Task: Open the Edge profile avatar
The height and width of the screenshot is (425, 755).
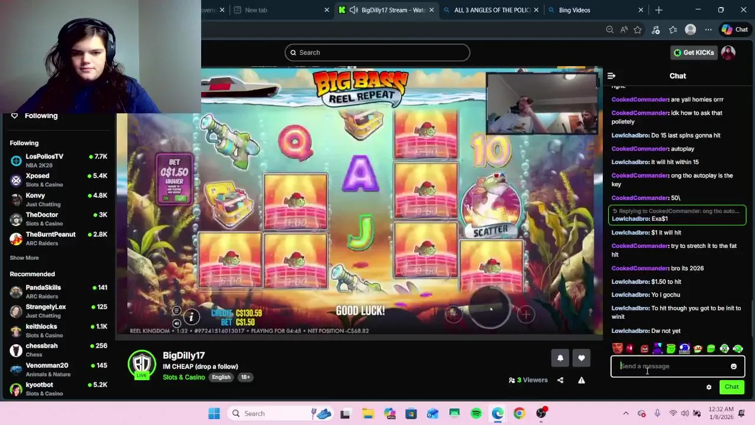Action: click(x=690, y=30)
